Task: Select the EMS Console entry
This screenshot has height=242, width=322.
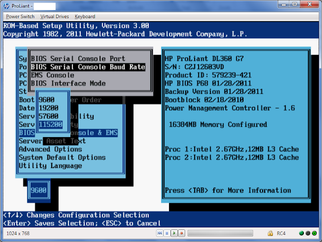Action: (x=52, y=75)
